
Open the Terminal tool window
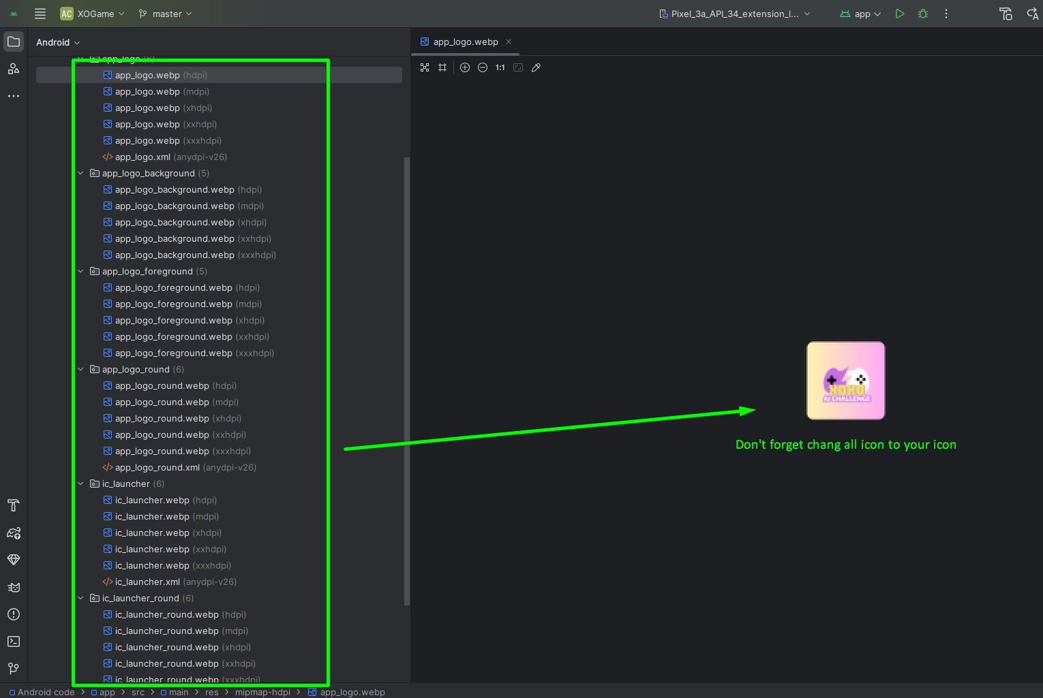(x=14, y=641)
